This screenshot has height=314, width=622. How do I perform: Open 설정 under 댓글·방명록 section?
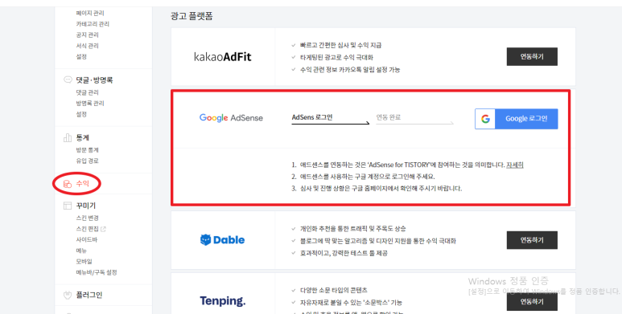[81, 114]
